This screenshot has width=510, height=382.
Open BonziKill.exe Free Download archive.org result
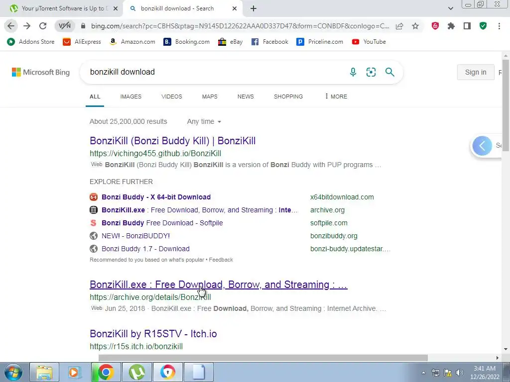[x=219, y=285]
